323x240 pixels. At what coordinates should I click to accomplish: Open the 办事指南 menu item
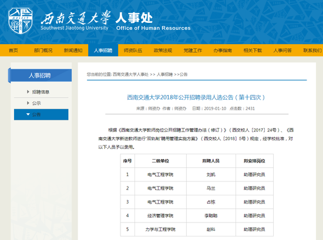(223, 50)
